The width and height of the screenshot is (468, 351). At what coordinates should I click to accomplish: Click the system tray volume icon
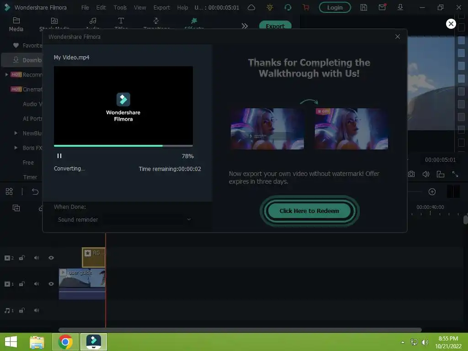click(425, 342)
